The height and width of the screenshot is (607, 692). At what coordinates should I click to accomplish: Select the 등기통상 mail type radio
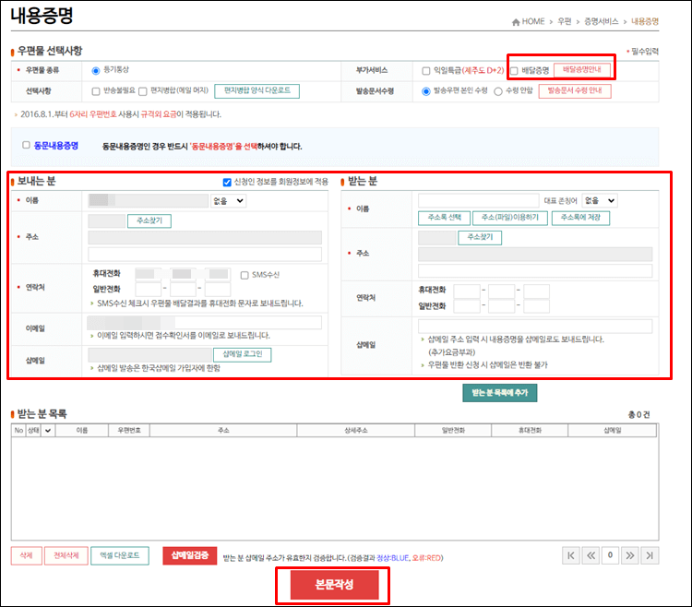95,71
